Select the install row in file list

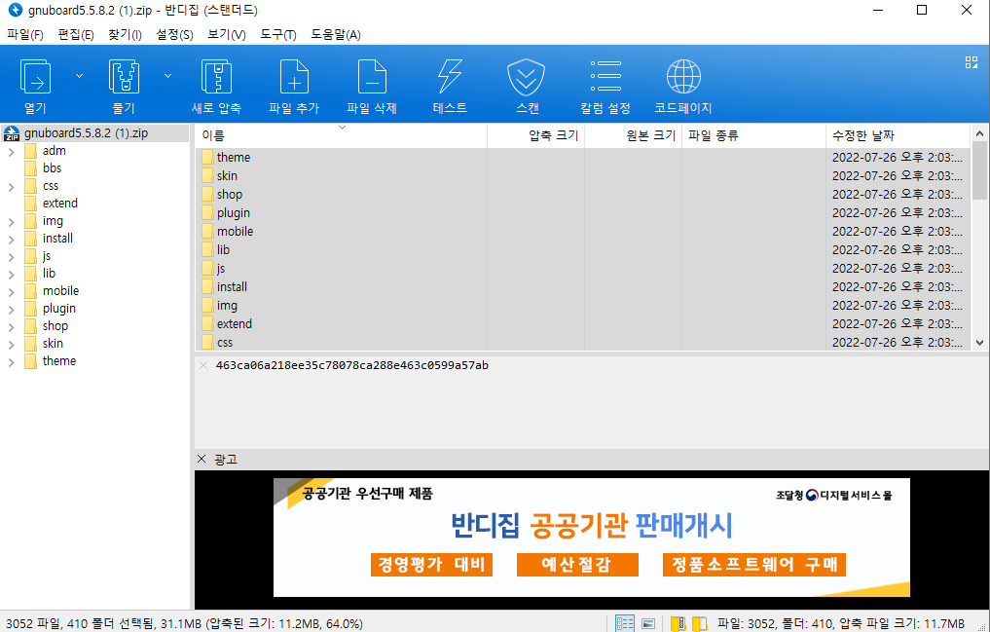[582, 286]
